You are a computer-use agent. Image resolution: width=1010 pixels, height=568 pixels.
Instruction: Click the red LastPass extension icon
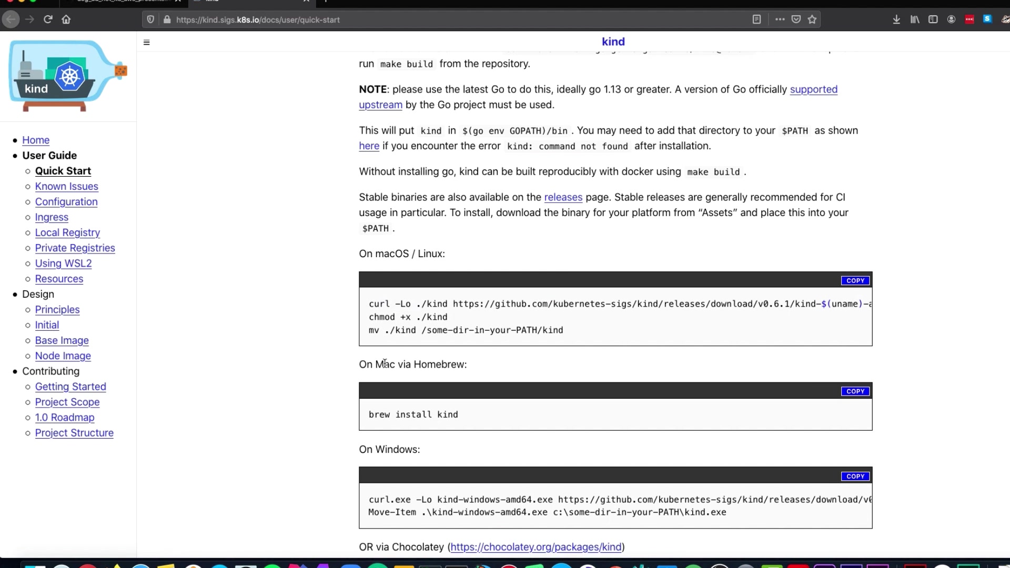coord(969,19)
